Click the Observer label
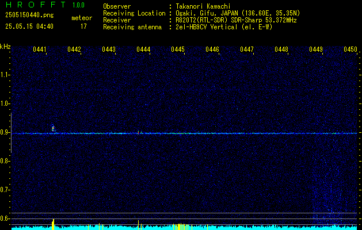Viewport: 362px width, 230px height. click(117, 6)
